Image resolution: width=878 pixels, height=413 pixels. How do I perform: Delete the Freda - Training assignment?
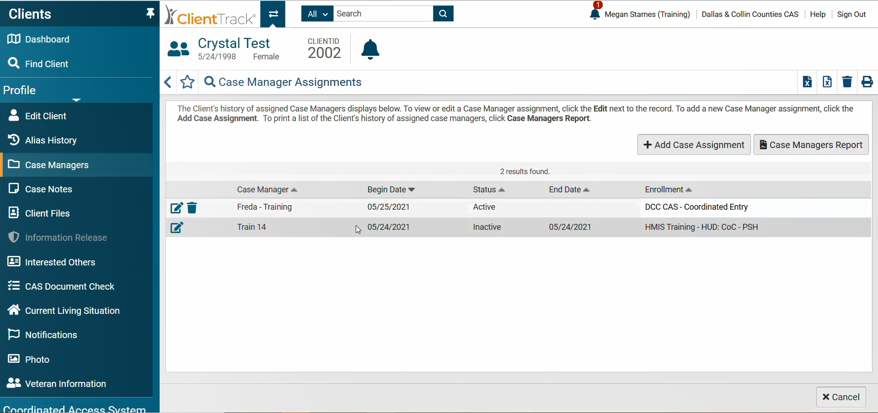coord(192,208)
